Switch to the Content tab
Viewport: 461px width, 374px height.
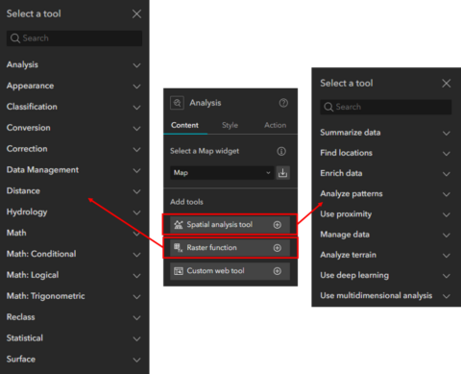[184, 125]
